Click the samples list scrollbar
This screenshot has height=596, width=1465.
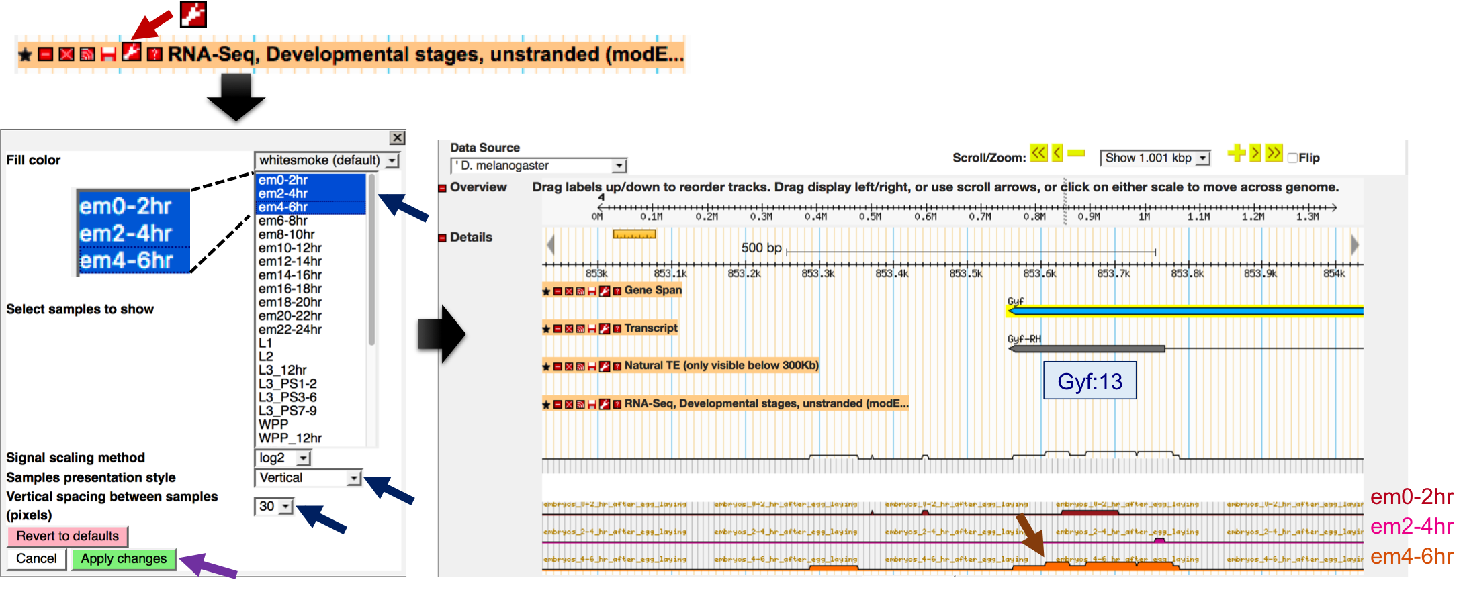pyautogui.click(x=371, y=259)
